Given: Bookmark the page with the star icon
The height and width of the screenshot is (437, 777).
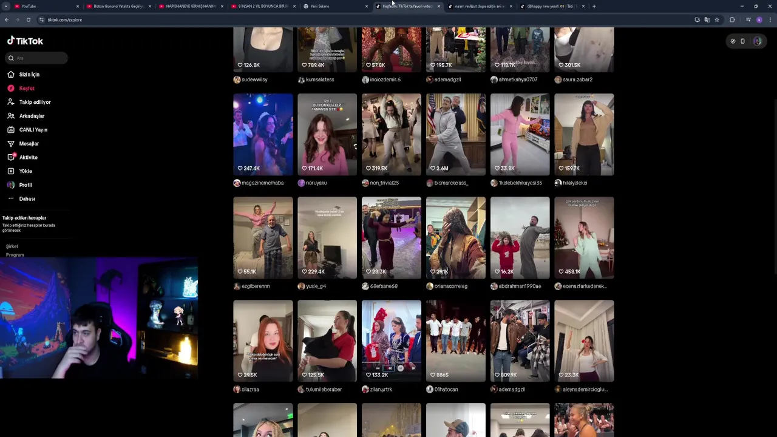Looking at the screenshot, I should (717, 20).
